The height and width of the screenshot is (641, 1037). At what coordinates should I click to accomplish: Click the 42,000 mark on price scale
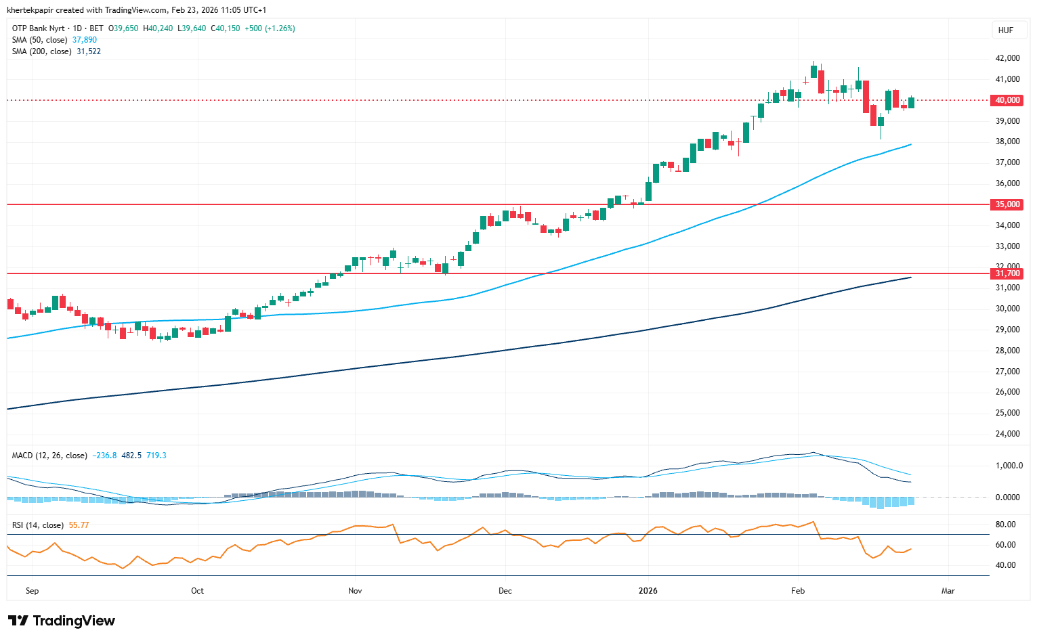[x=1007, y=58]
